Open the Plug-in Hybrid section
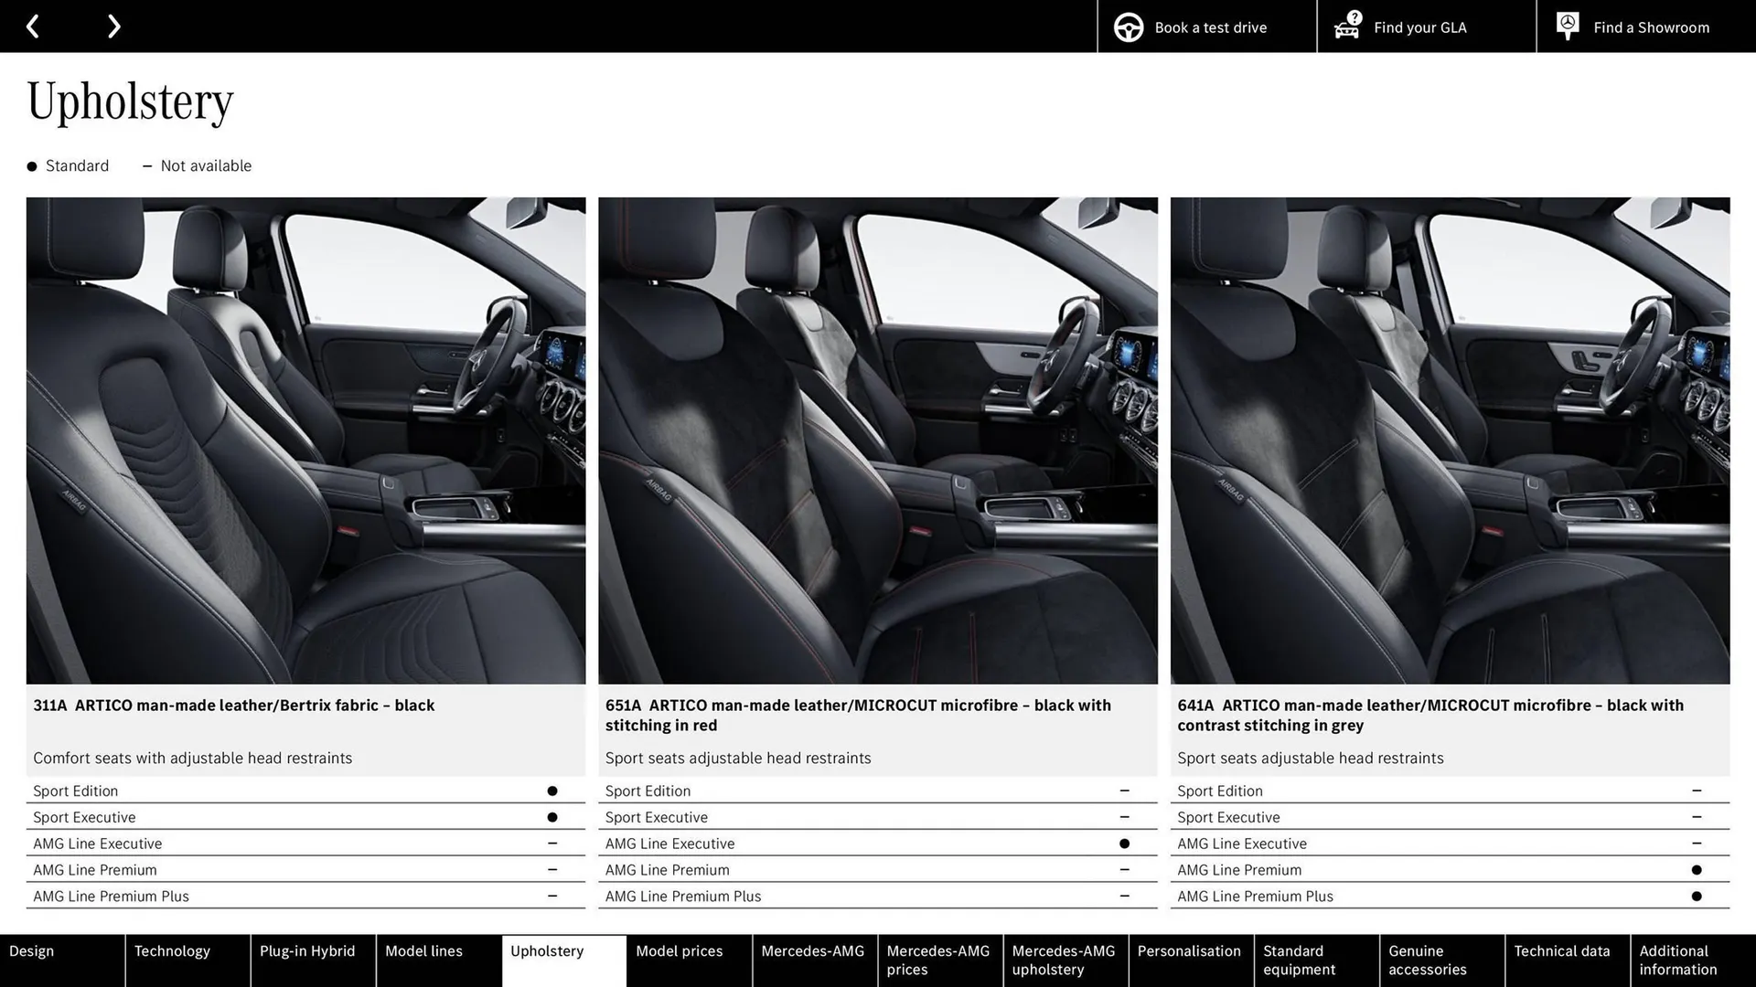The height and width of the screenshot is (987, 1756). (x=307, y=950)
